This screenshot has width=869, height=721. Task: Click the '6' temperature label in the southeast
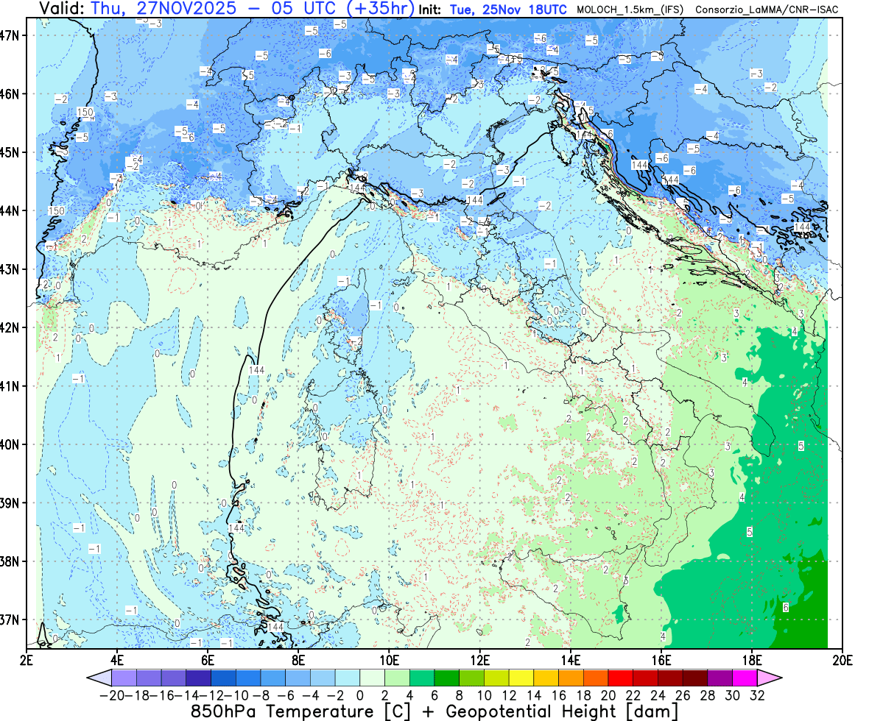(x=785, y=607)
